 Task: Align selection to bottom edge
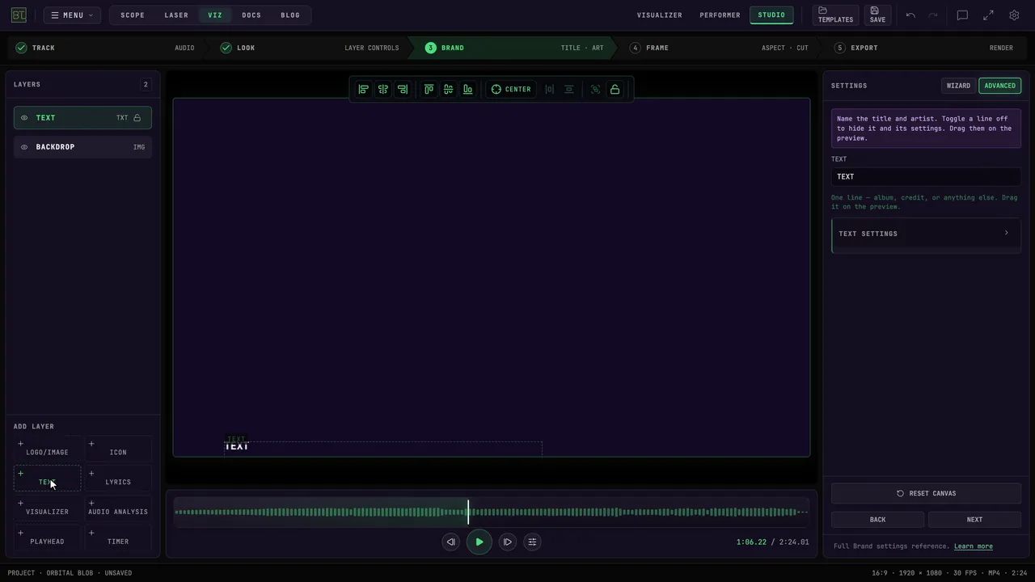click(x=468, y=89)
